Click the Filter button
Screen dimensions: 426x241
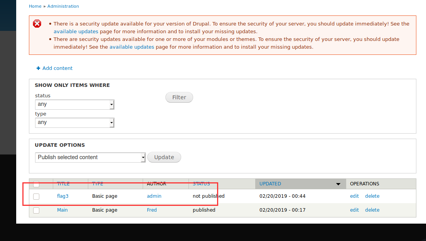tap(179, 97)
